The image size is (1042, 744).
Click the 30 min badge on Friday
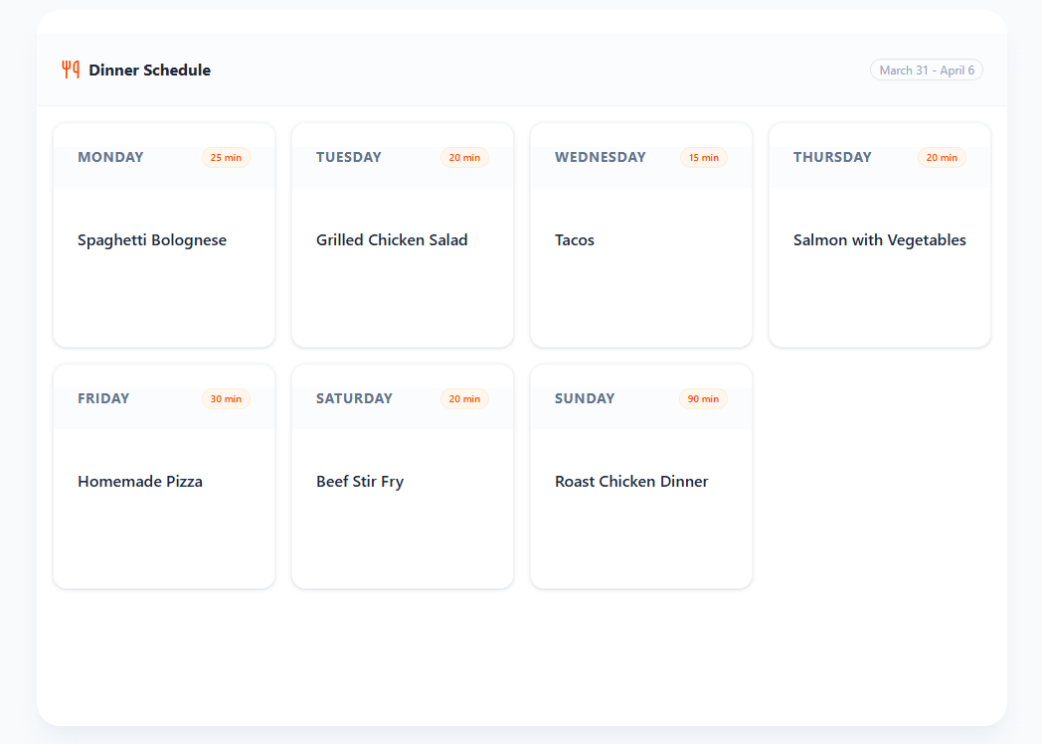tap(226, 398)
